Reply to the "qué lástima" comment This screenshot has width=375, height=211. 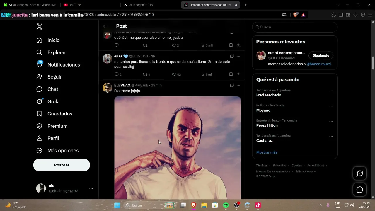tap(116, 45)
